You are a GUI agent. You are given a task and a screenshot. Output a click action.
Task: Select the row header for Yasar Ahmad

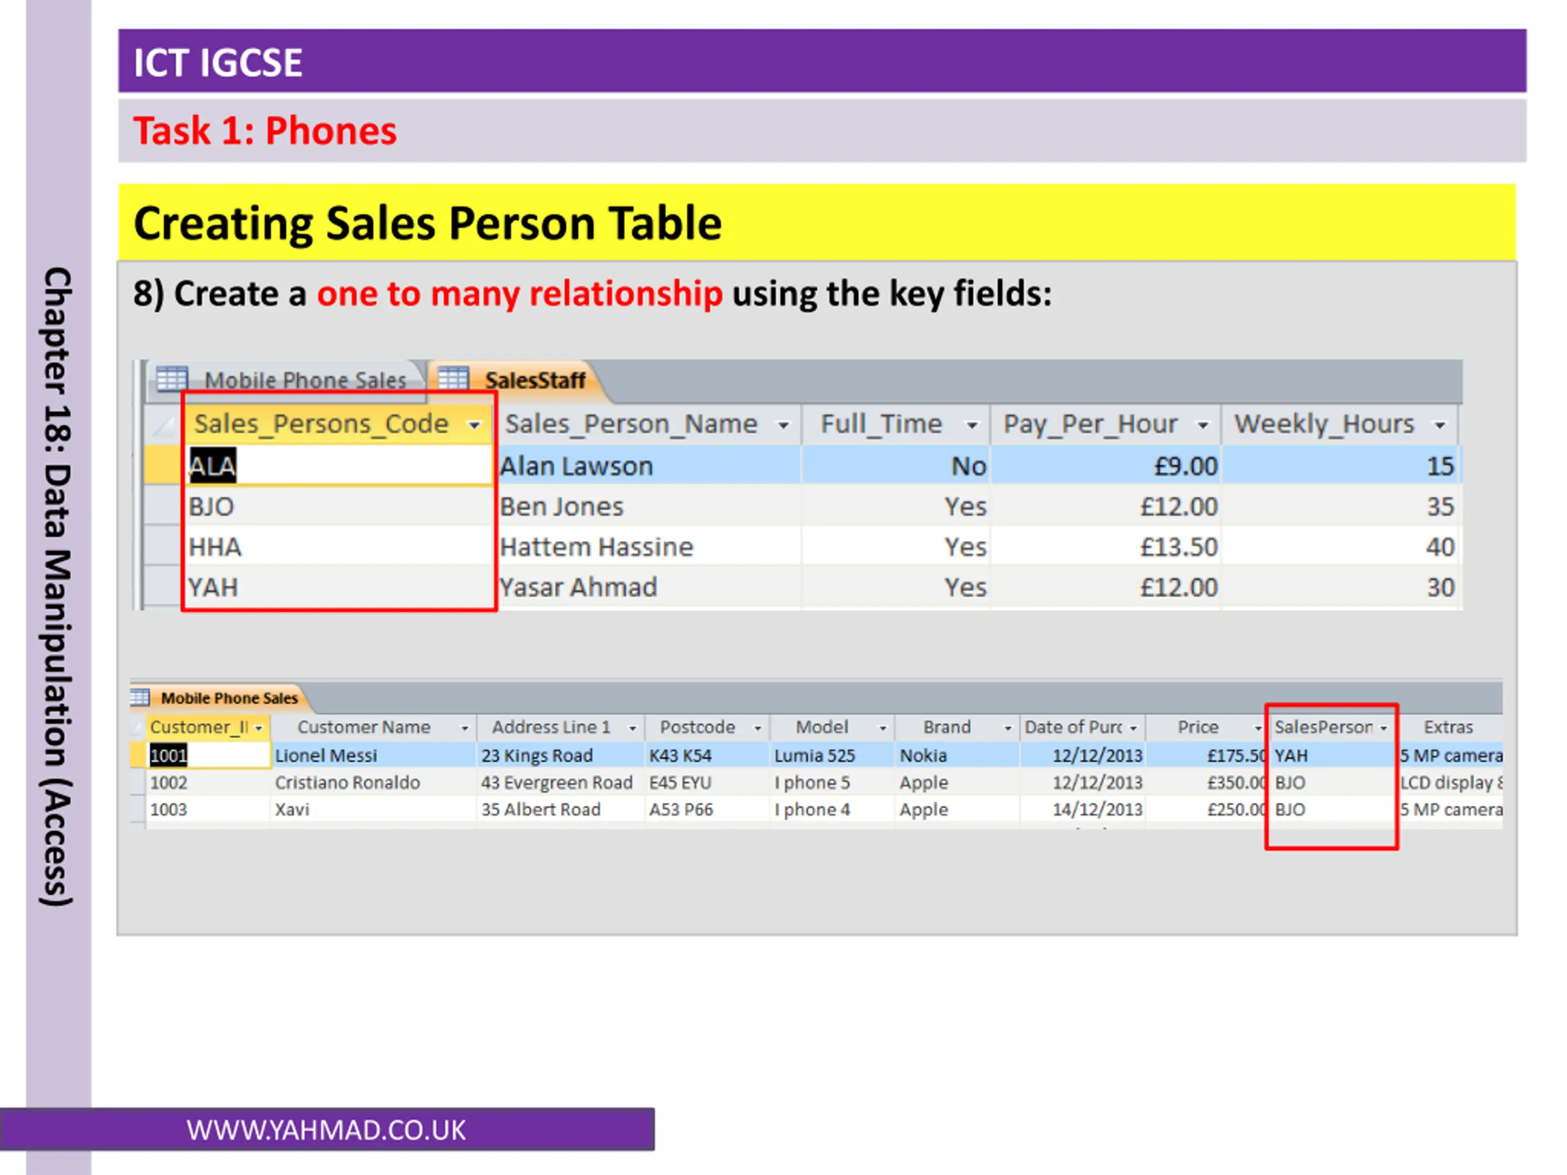(162, 586)
